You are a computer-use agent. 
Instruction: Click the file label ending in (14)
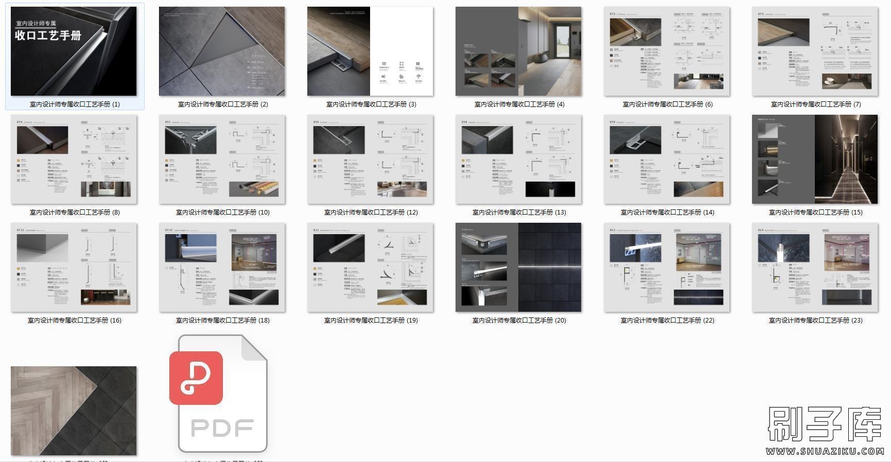pos(667,212)
